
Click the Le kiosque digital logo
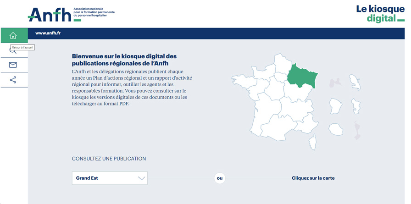380,13
